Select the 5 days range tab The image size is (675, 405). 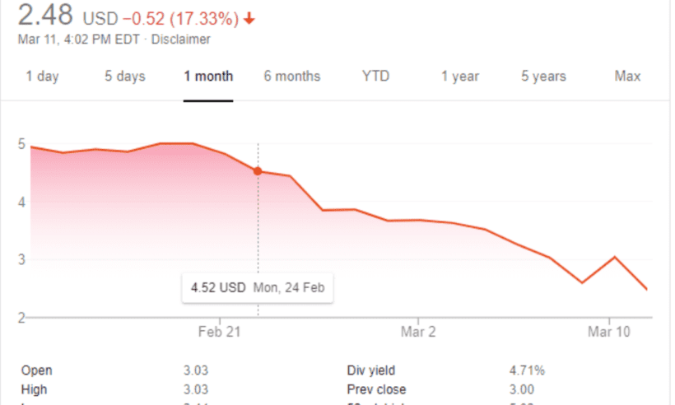pos(124,77)
